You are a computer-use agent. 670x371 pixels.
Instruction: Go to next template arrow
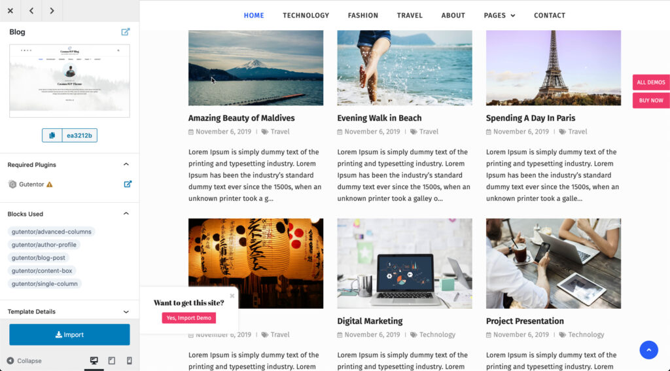click(52, 10)
